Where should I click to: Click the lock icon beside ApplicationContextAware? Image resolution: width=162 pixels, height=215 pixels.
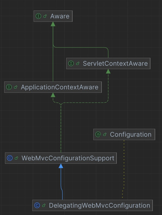(x=16, y=87)
